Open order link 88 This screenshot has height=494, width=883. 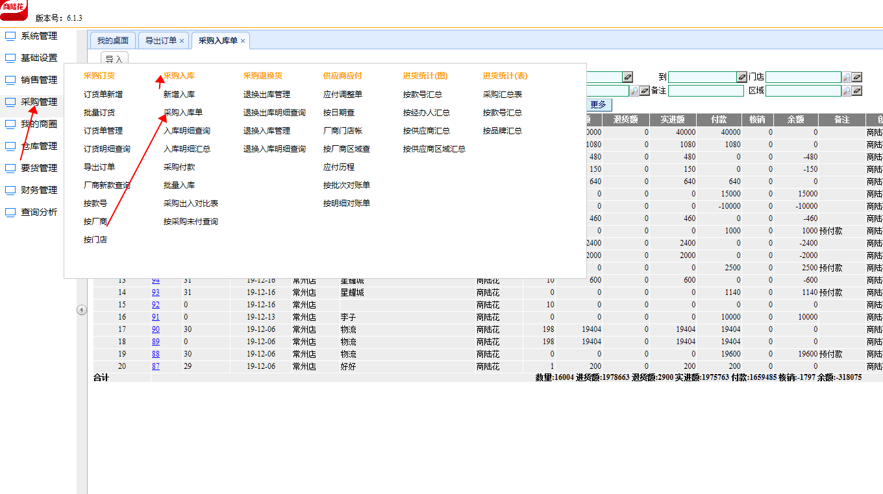pyautogui.click(x=156, y=355)
